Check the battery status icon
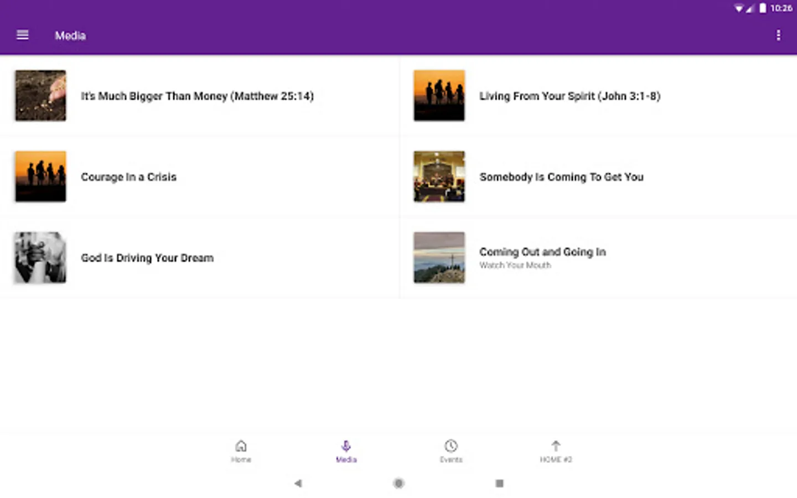This screenshot has width=797, height=498. tap(763, 8)
